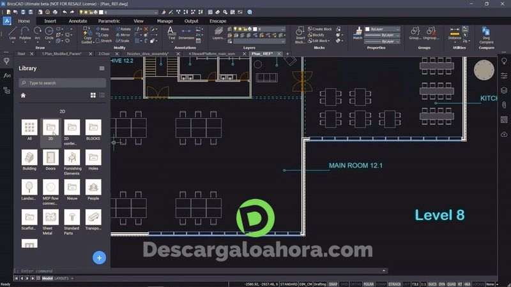Open the View ribbon tab
Image resolution: width=511 pixels, height=287 pixels.
(x=138, y=21)
